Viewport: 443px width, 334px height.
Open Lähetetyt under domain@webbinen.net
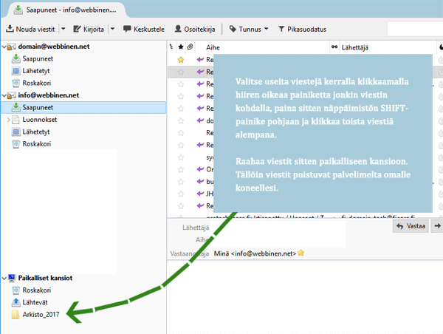click(x=36, y=71)
